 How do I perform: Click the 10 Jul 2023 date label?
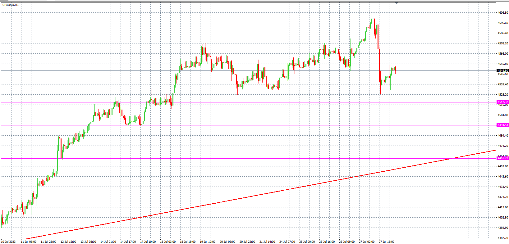tap(8, 242)
